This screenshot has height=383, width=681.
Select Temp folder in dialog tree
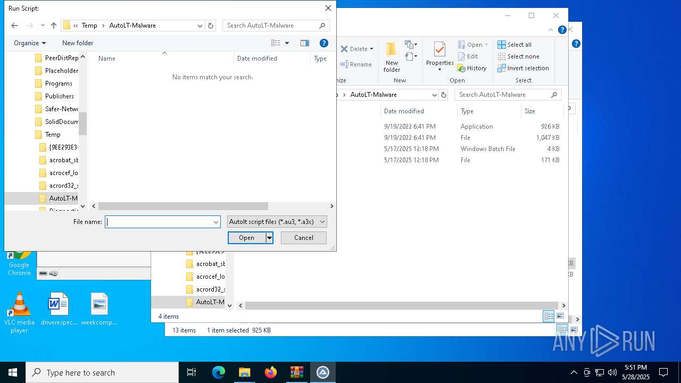click(x=48, y=135)
